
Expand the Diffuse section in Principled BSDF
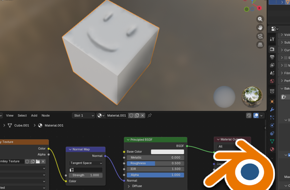click(x=129, y=186)
